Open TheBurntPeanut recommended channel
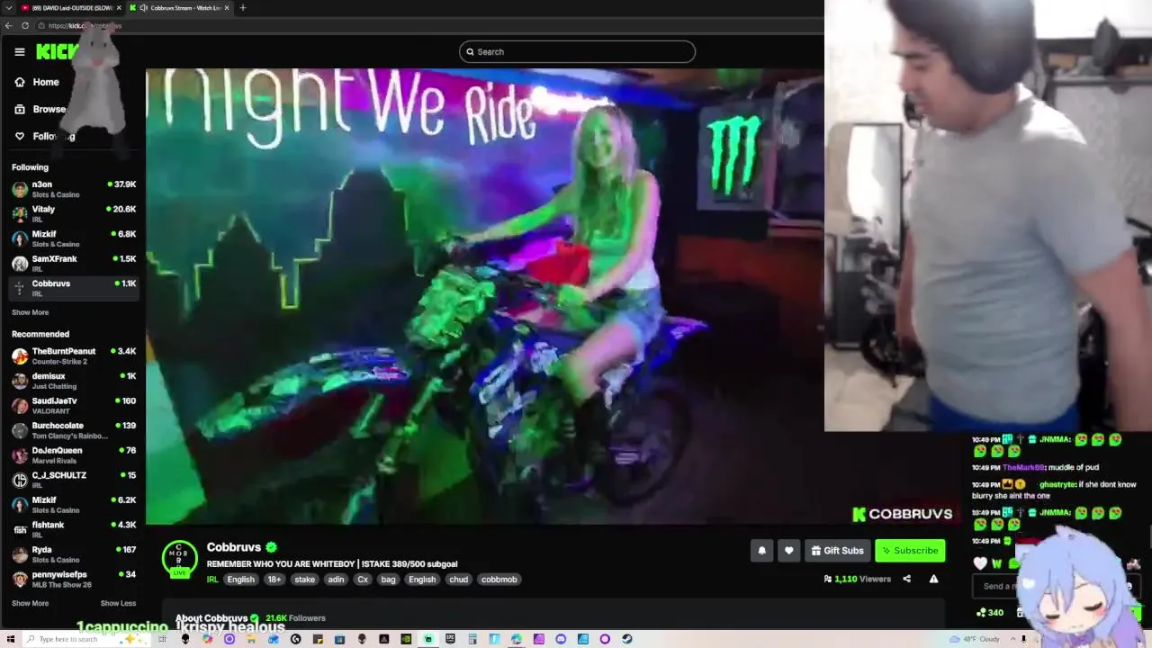The image size is (1152, 648). pyautogui.click(x=74, y=355)
